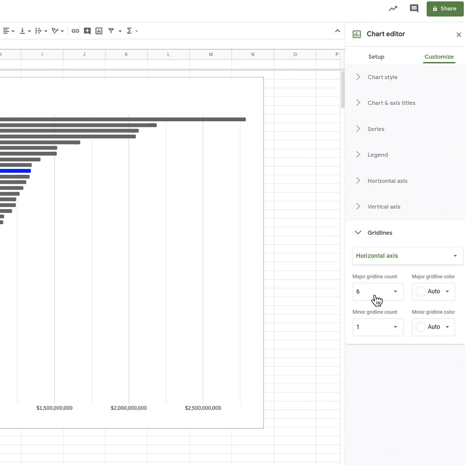
Task: Click the Share button
Action: tap(445, 9)
